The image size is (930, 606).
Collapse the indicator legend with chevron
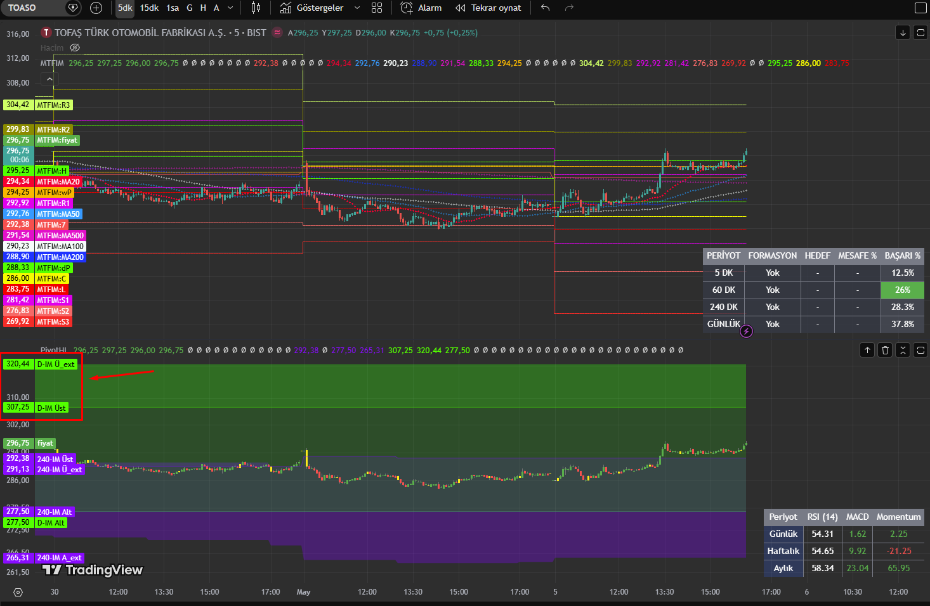49,79
